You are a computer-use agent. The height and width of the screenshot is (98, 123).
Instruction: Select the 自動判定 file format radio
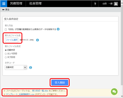[x=6, y=50]
